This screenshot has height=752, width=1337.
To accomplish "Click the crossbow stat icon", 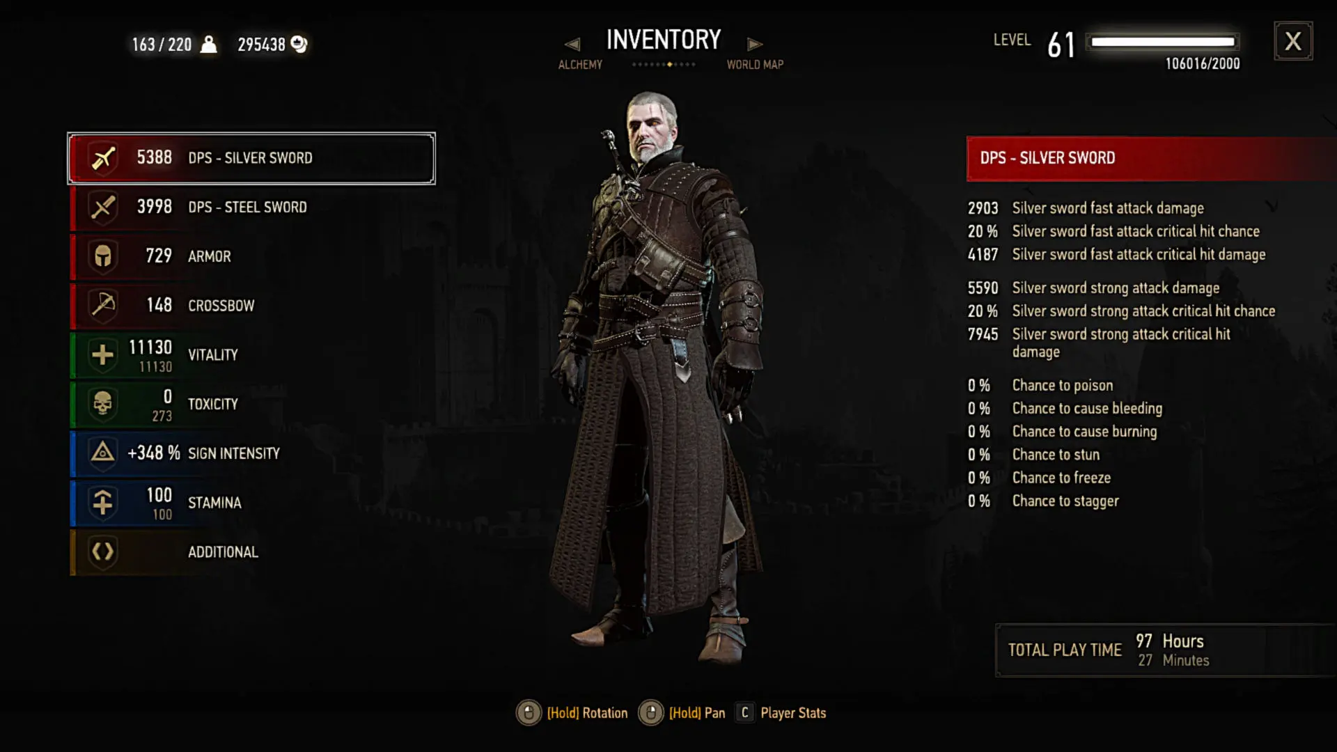I will click(x=103, y=306).
